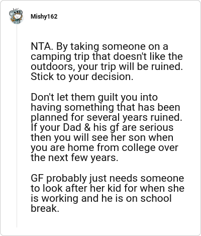Click the line 'Don't let them guilt you into'
201x236 pixels.
pyautogui.click(x=94, y=97)
